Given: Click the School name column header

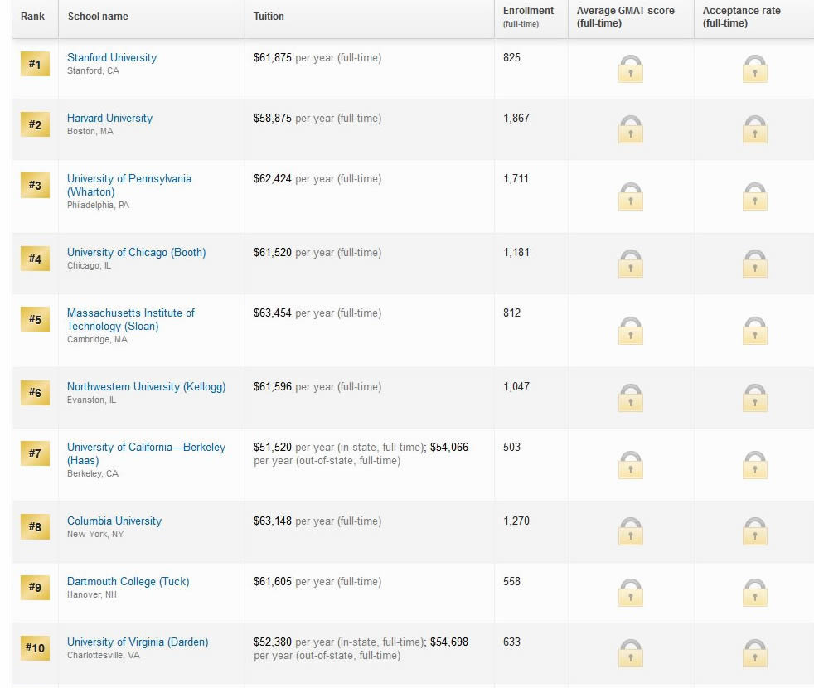Looking at the screenshot, I should 98,17.
